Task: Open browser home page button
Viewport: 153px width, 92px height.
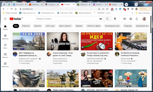Action: 16,9
